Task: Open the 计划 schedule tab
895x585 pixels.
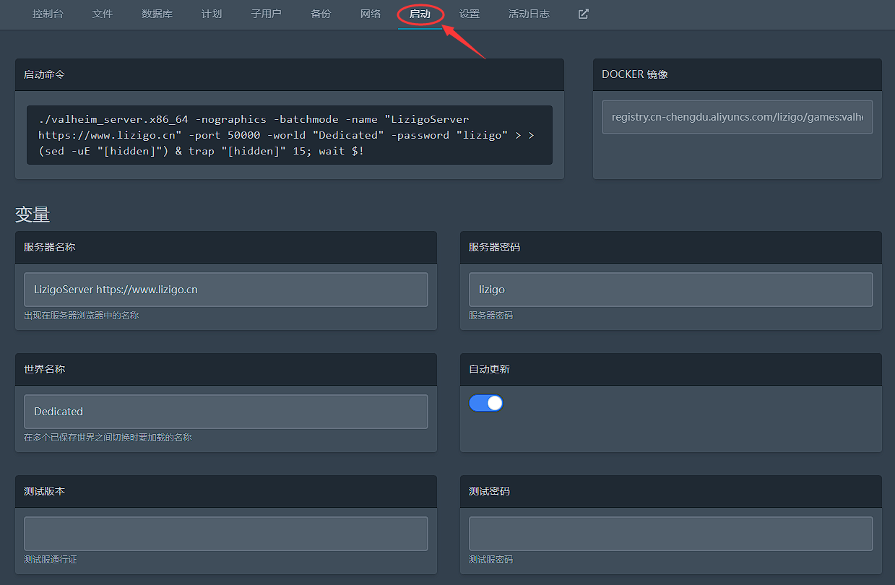Action: pos(212,14)
